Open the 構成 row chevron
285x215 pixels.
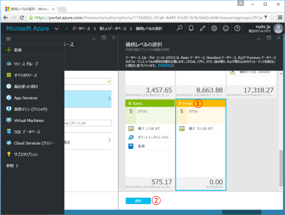109,140
